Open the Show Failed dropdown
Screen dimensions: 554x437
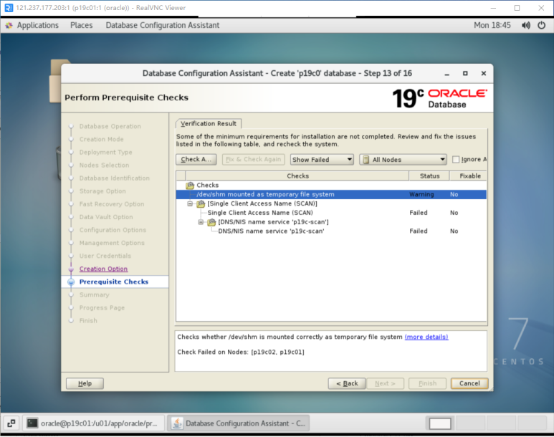tap(322, 160)
